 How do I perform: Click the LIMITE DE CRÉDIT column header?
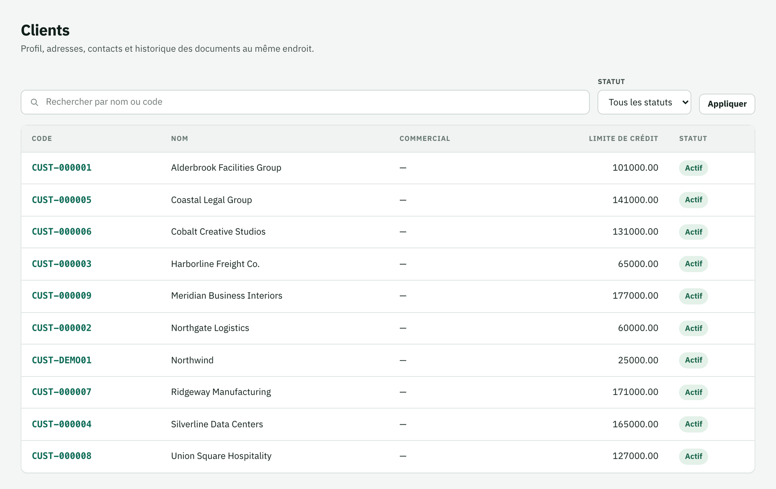[623, 139]
